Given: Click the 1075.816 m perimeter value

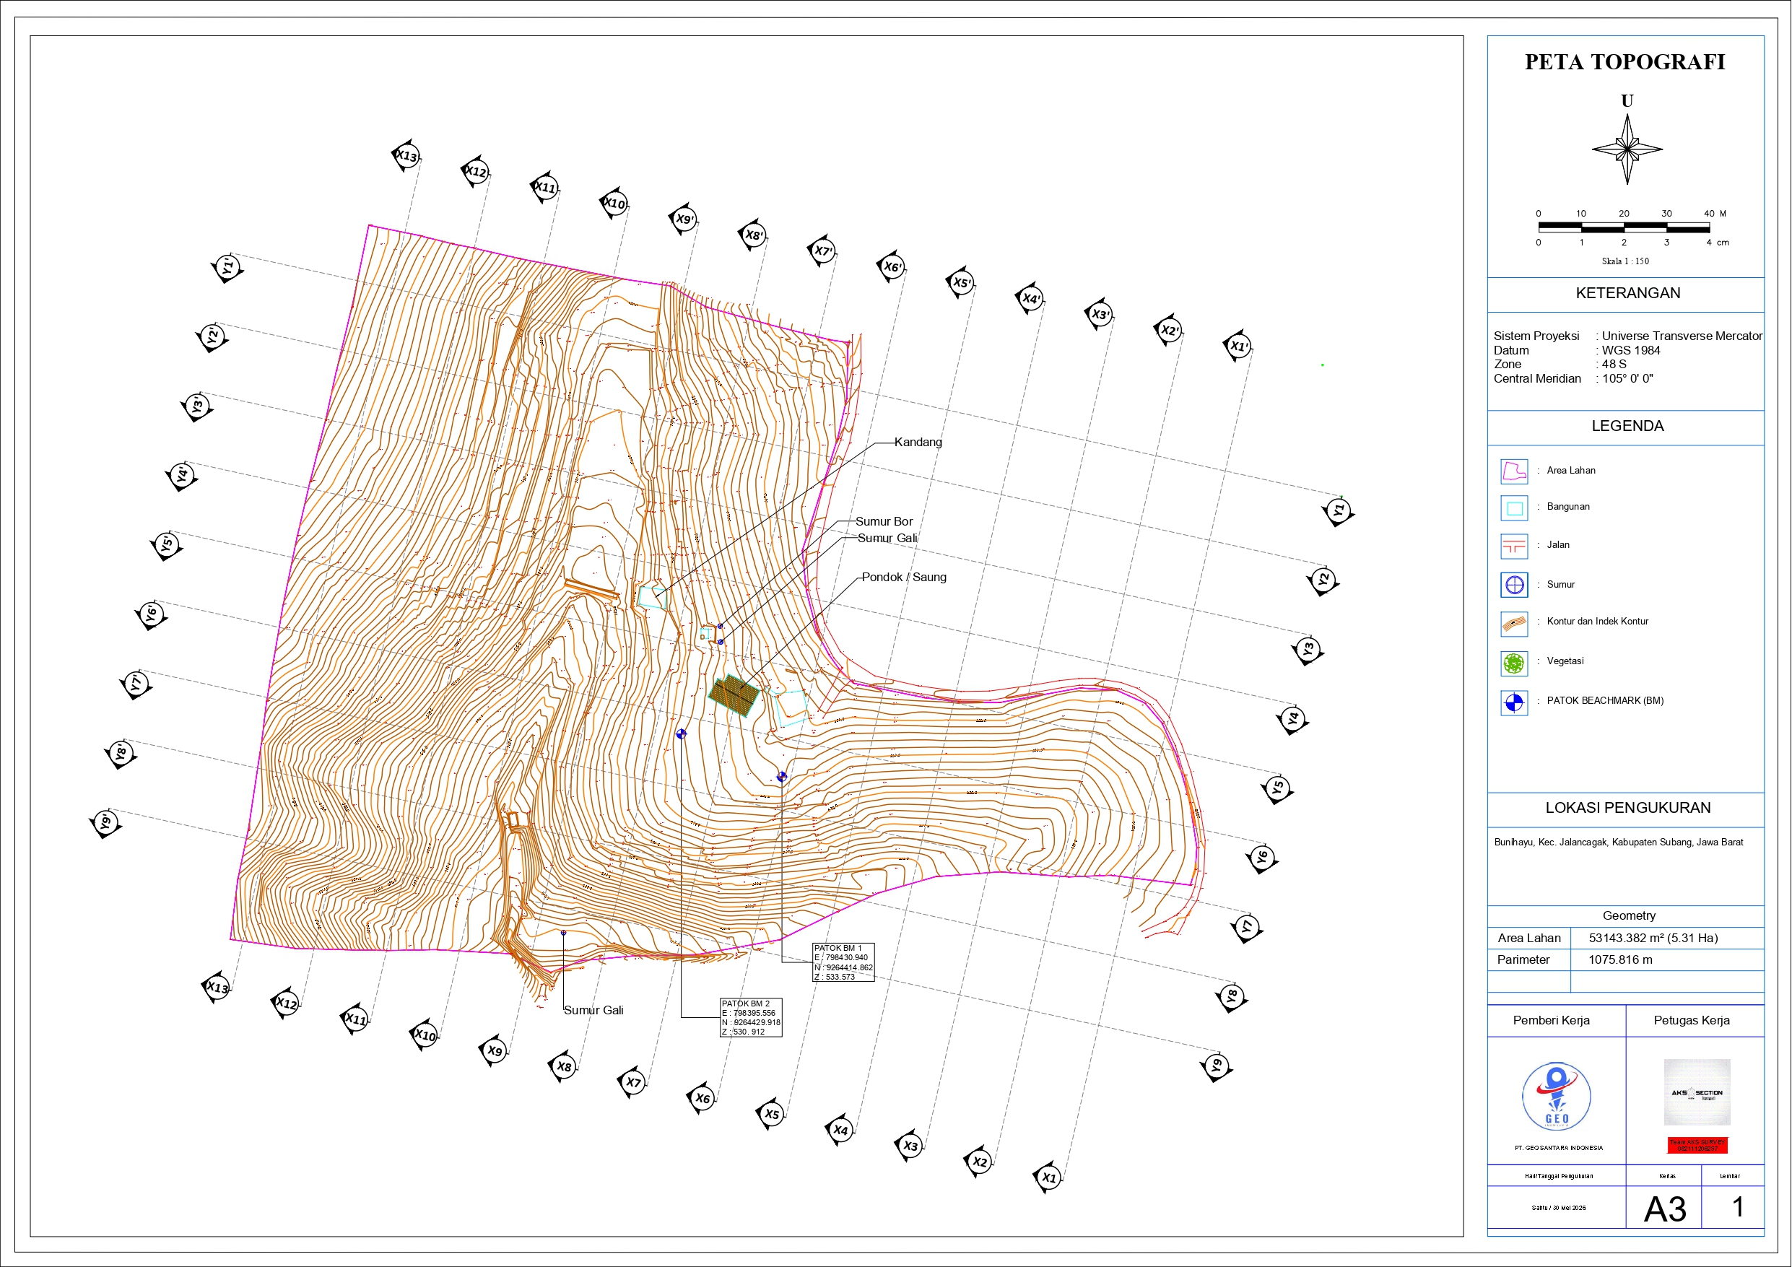Looking at the screenshot, I should click(x=1620, y=959).
